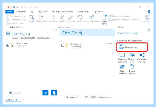This screenshot has height=107, width=156.
Task: Click the Переместить в icon
Action: tap(41, 17)
